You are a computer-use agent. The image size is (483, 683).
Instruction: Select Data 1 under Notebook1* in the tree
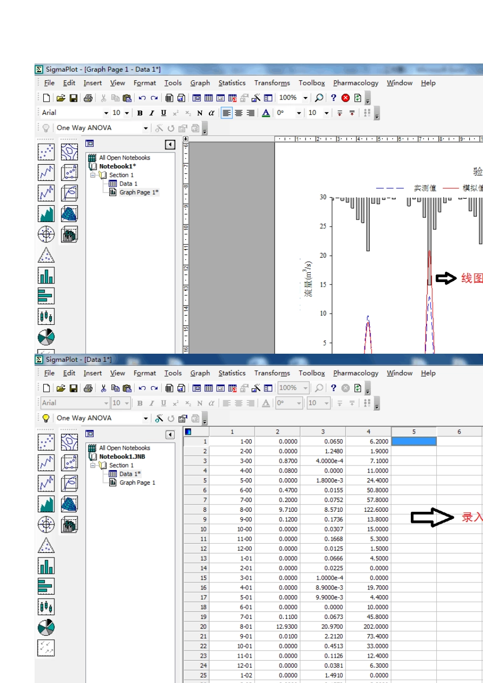coord(128,183)
